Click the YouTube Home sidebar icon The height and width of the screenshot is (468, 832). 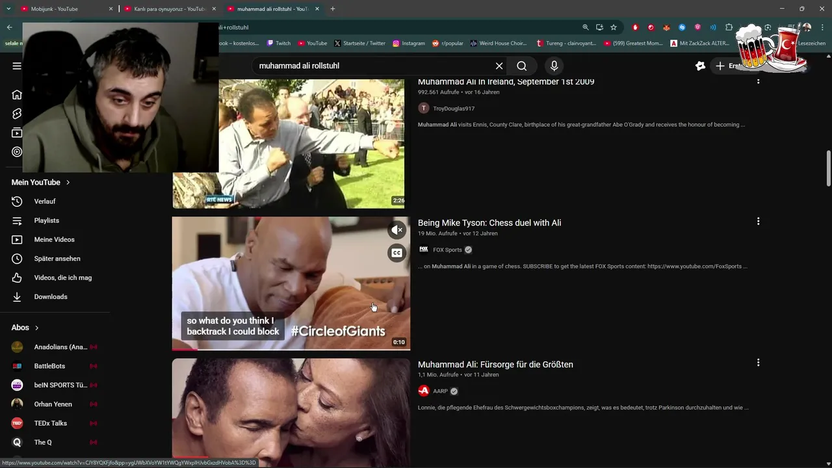pos(17,95)
